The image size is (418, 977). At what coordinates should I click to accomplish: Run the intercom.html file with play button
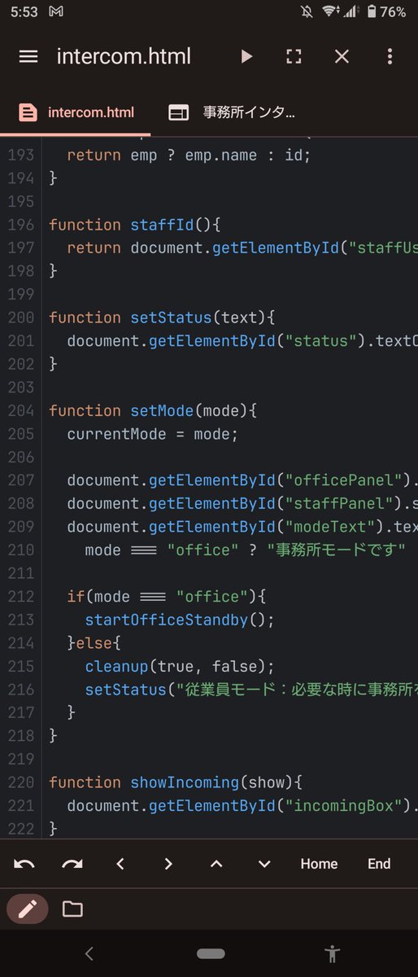point(246,56)
